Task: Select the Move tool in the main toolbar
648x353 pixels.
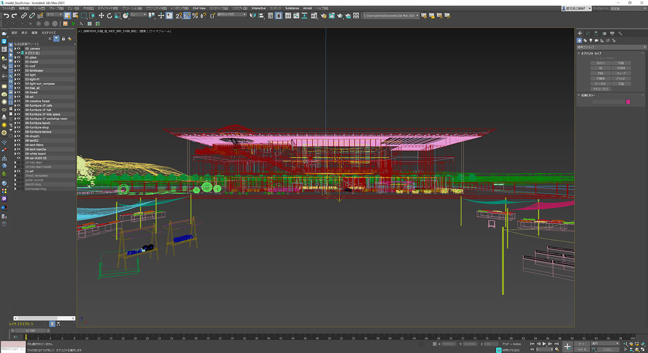Action: (x=101, y=16)
